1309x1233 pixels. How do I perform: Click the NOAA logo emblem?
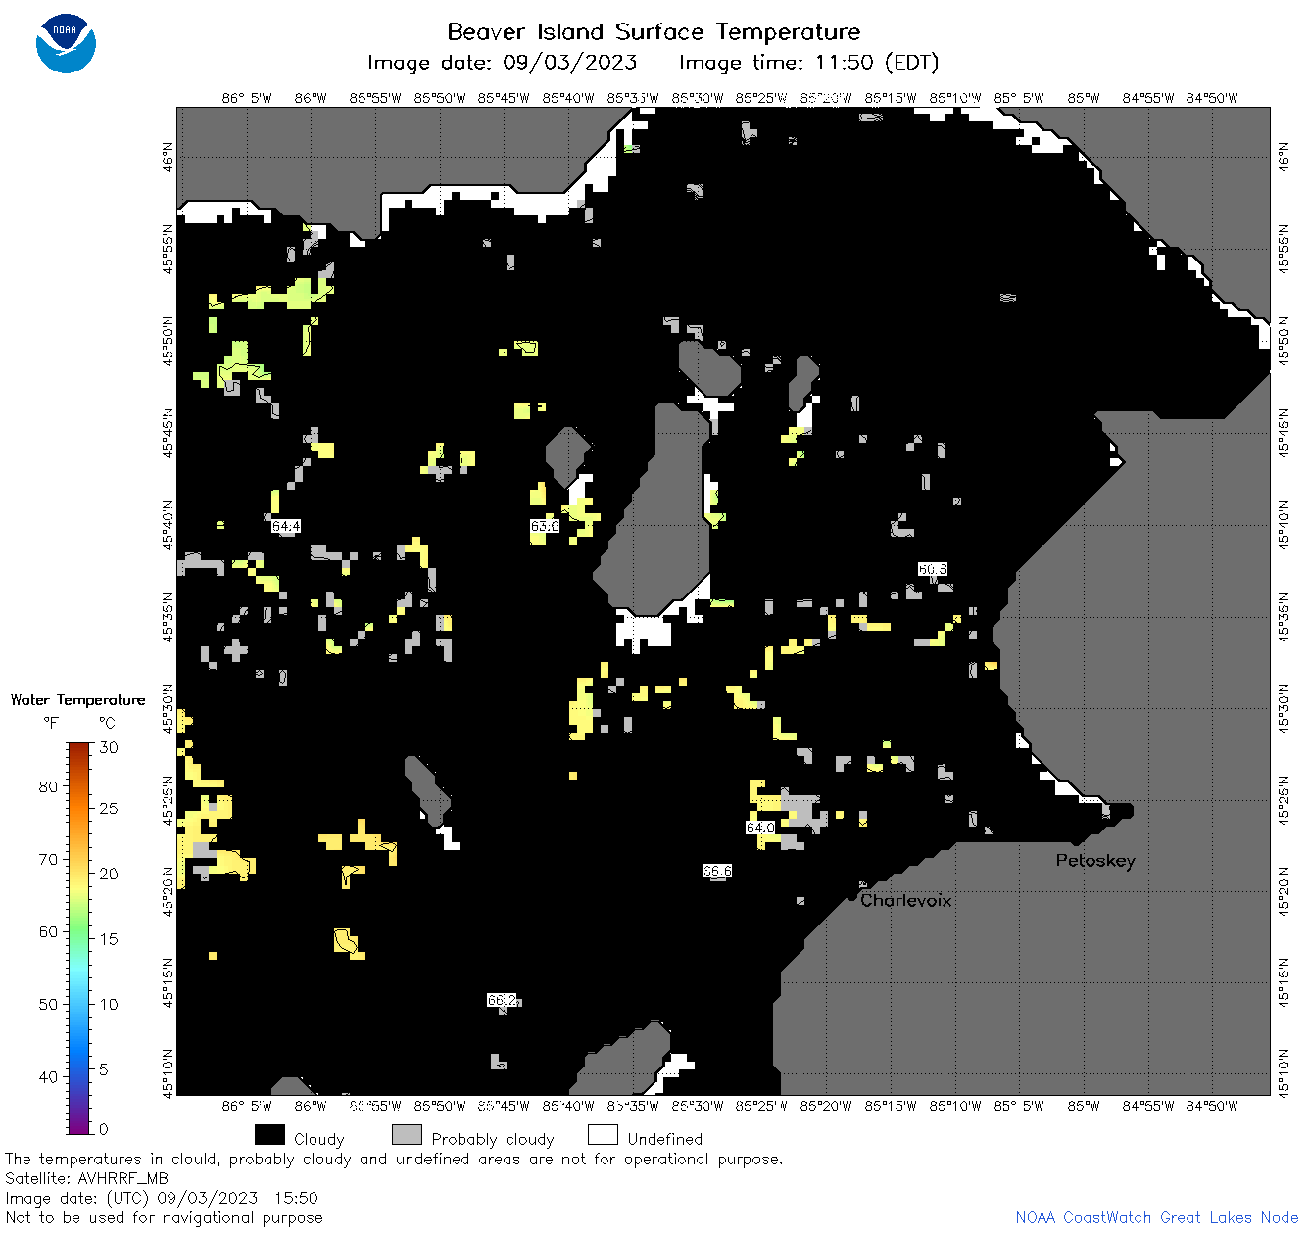coord(66,43)
